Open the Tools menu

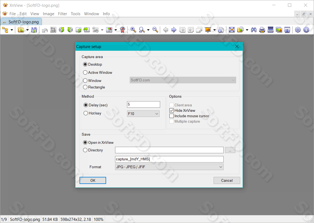click(75, 14)
